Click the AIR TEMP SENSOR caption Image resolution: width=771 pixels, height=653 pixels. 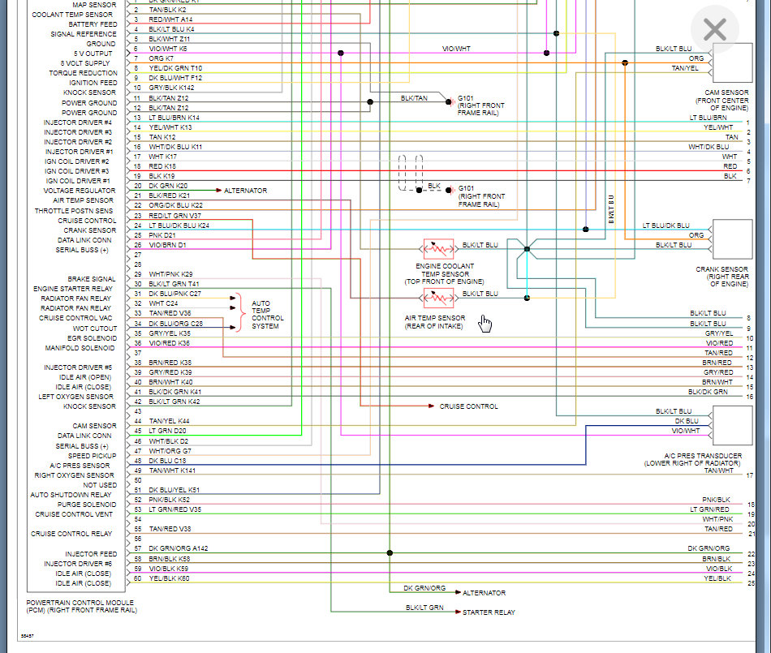pos(435,322)
